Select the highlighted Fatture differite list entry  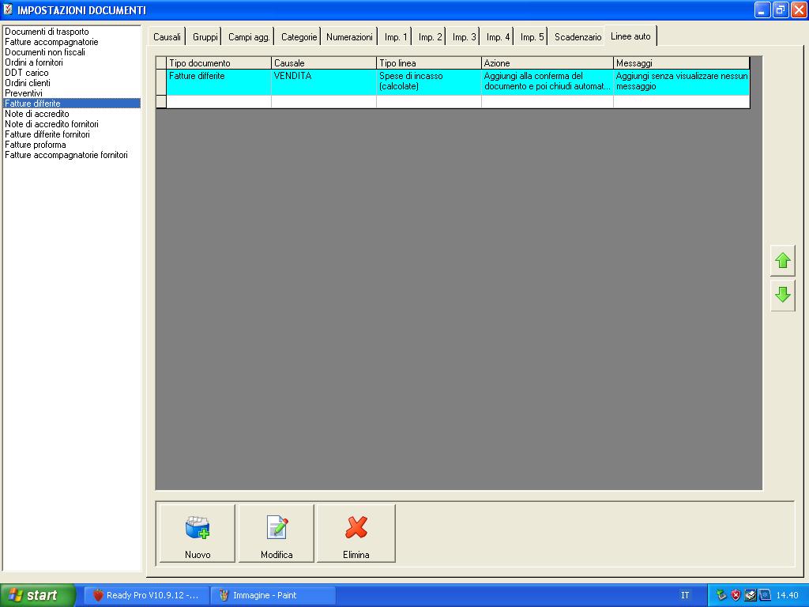(72, 104)
